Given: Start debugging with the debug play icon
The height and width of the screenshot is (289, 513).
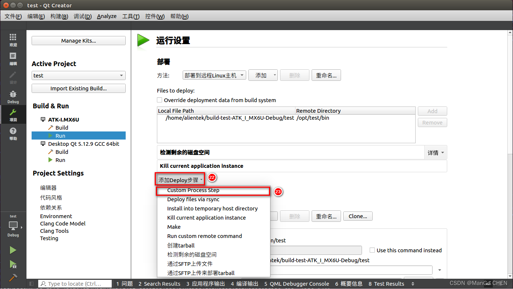Looking at the screenshot, I should pos(13,265).
